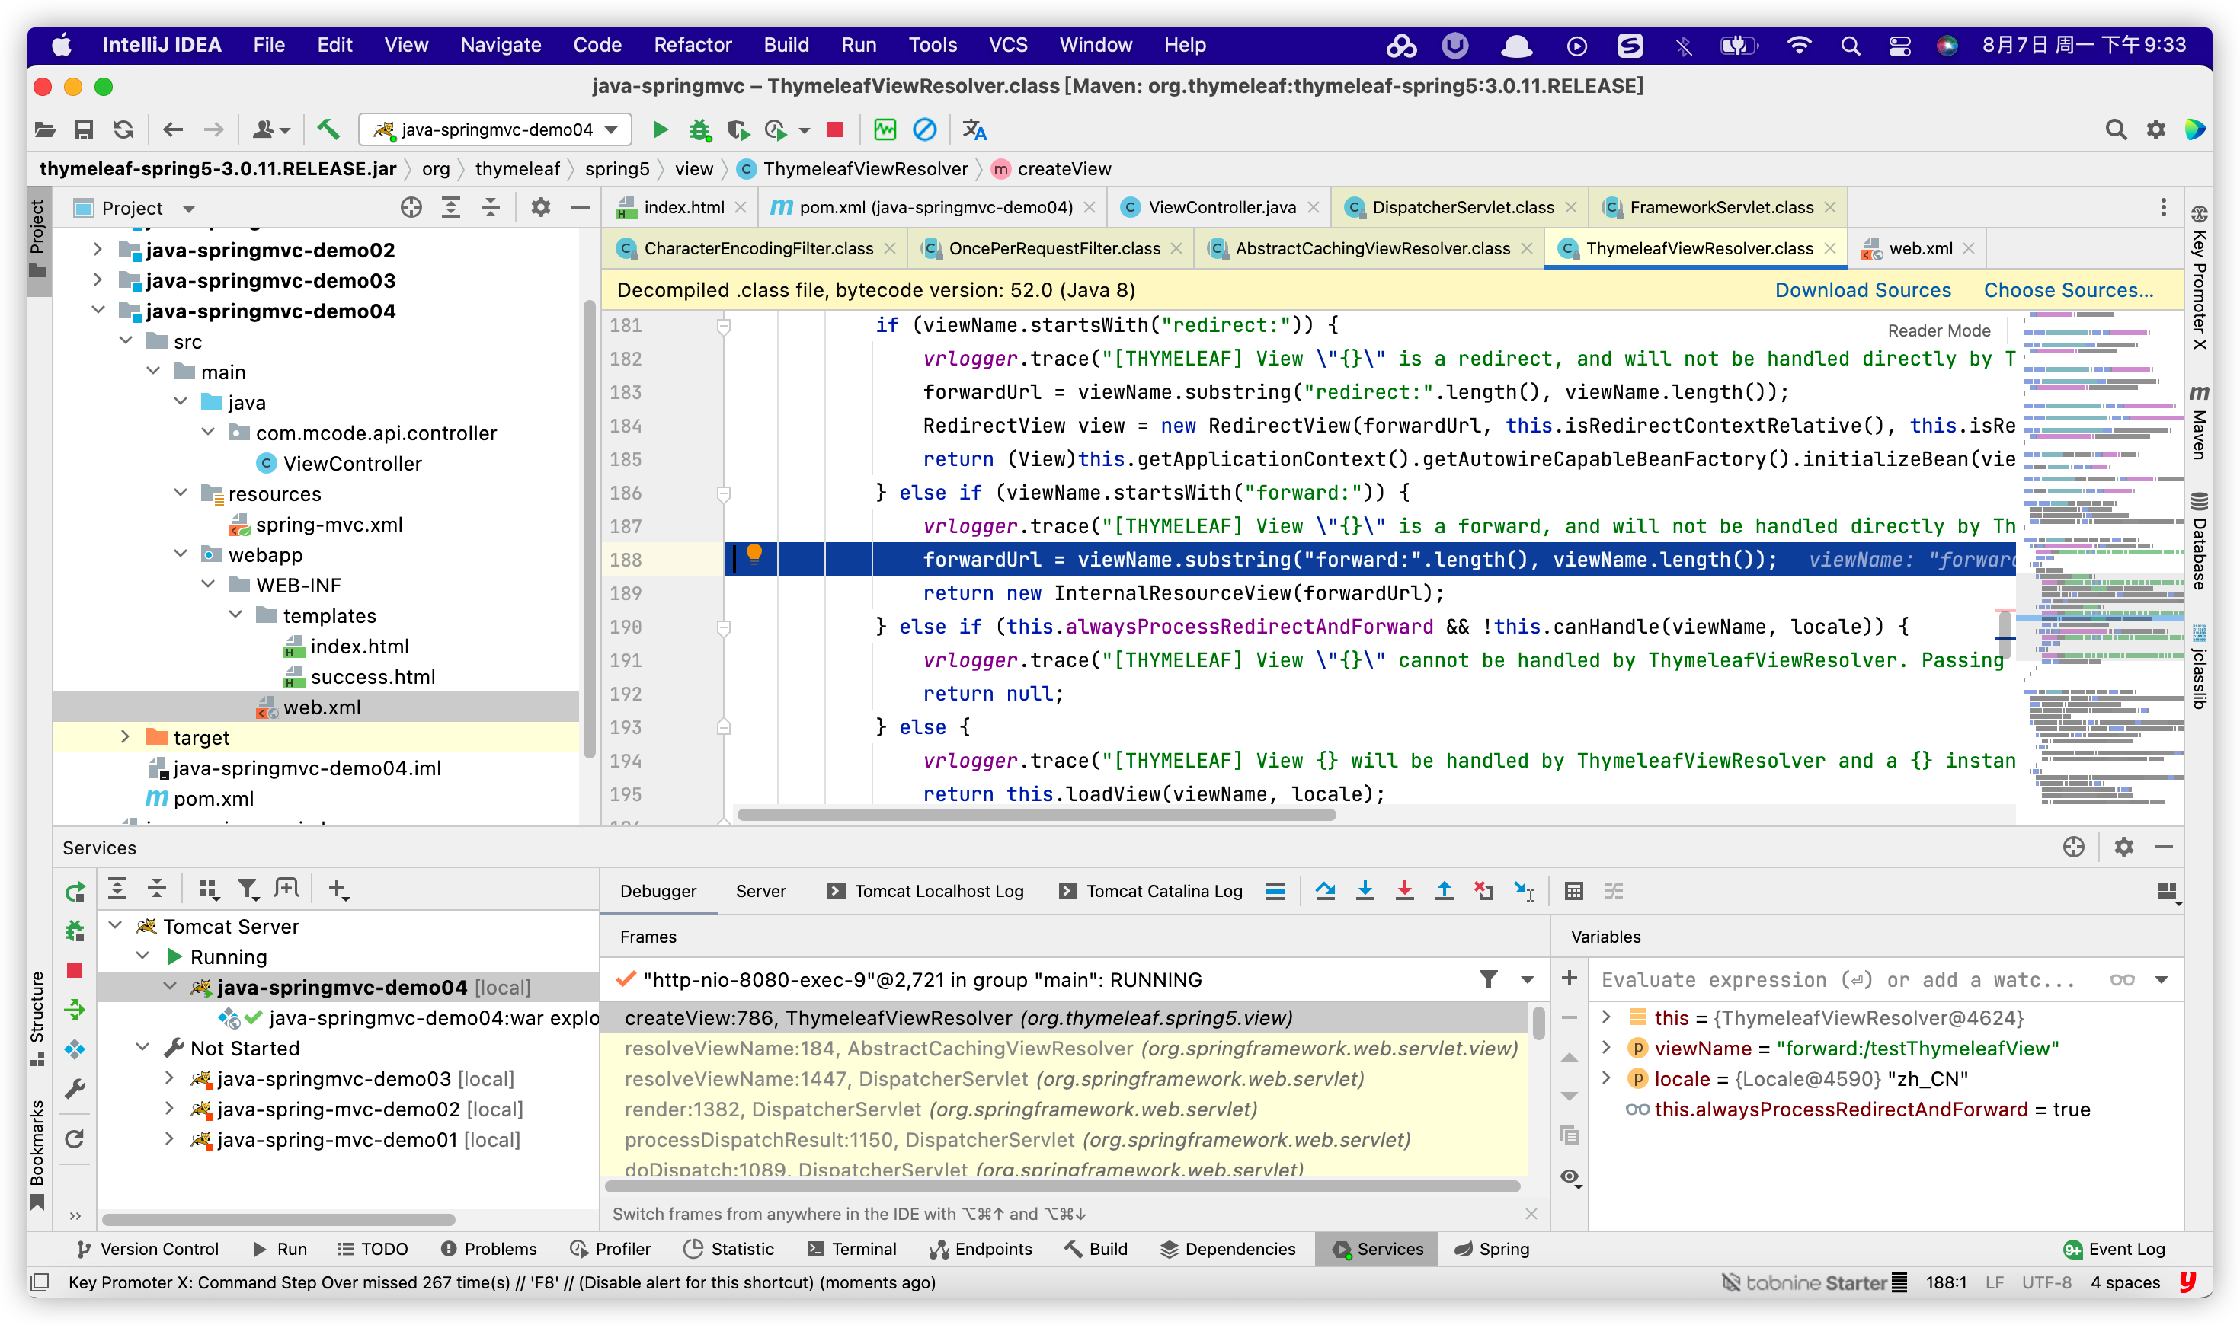Viewport: 2240px width, 1325px height.
Task: Toggle Group By option in Services toolbar
Action: click(207, 889)
